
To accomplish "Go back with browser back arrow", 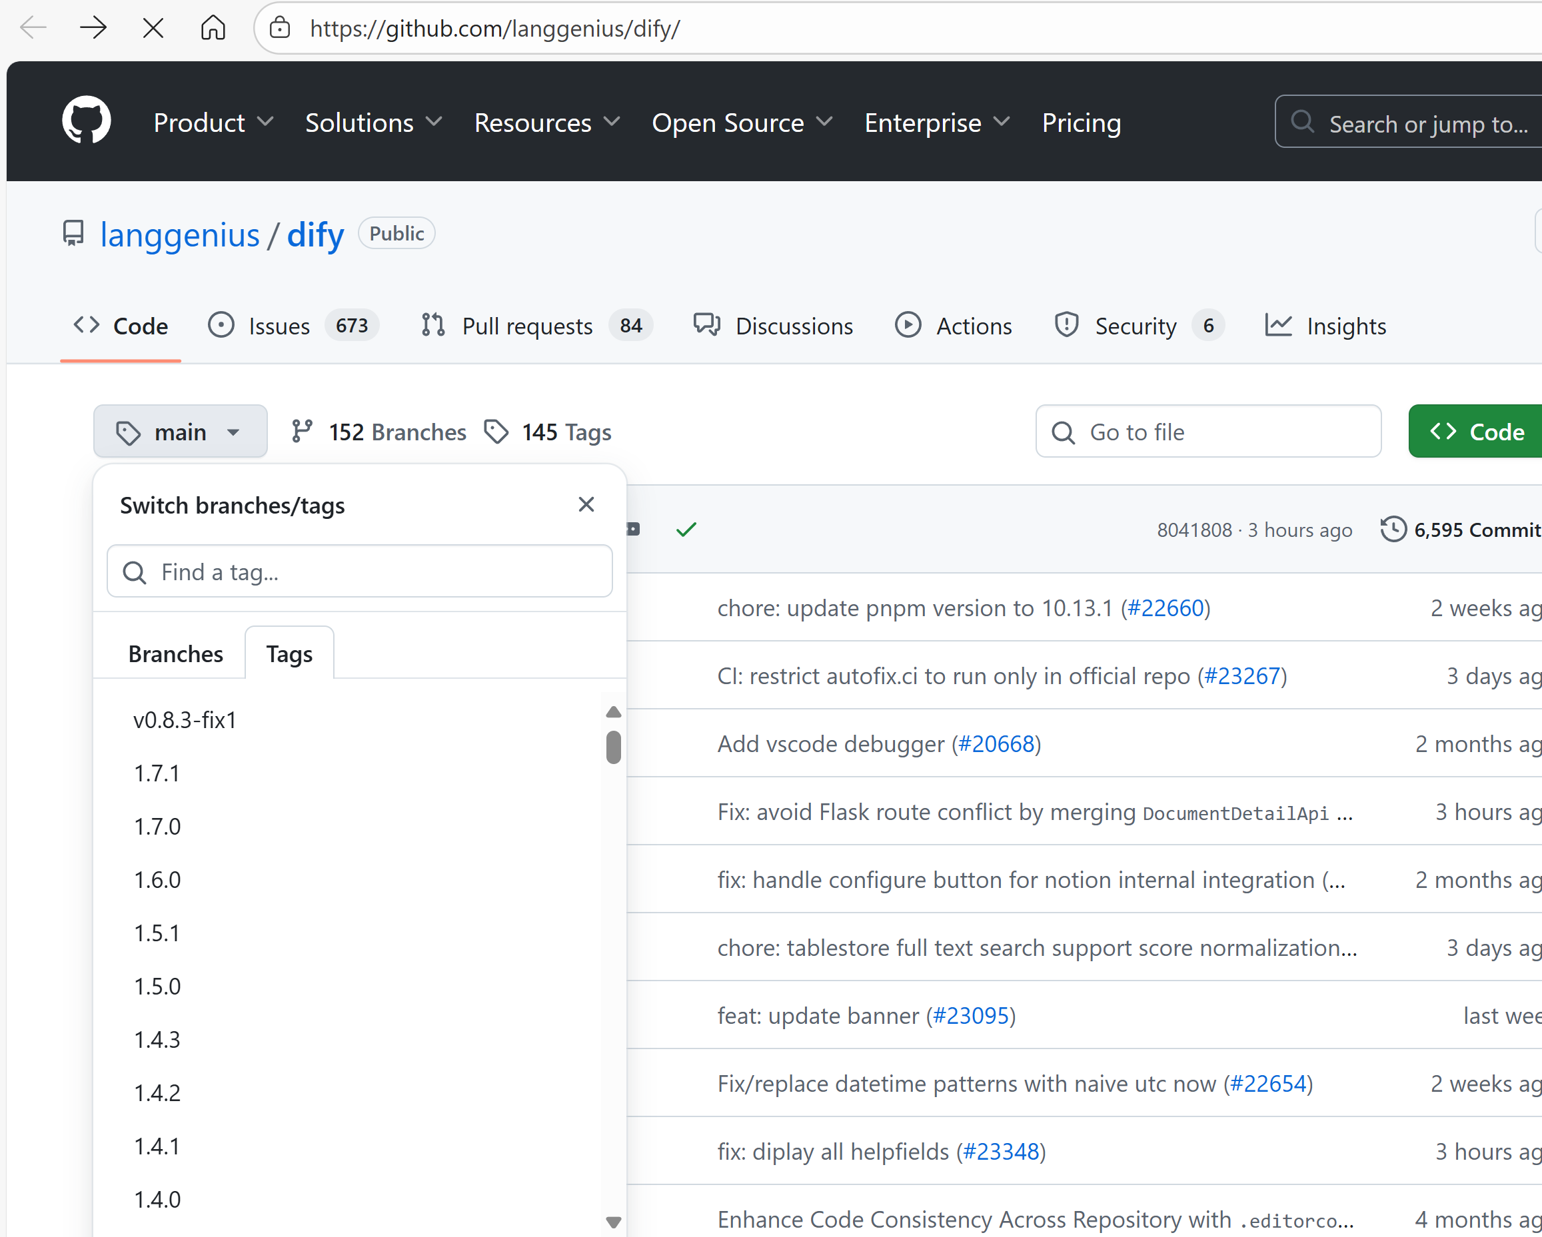I will [33, 29].
